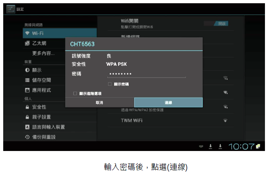Image resolution: width=271 pixels, height=174 pixels.
Task: Click the 安全性 security lock icon
Action: (x=27, y=107)
